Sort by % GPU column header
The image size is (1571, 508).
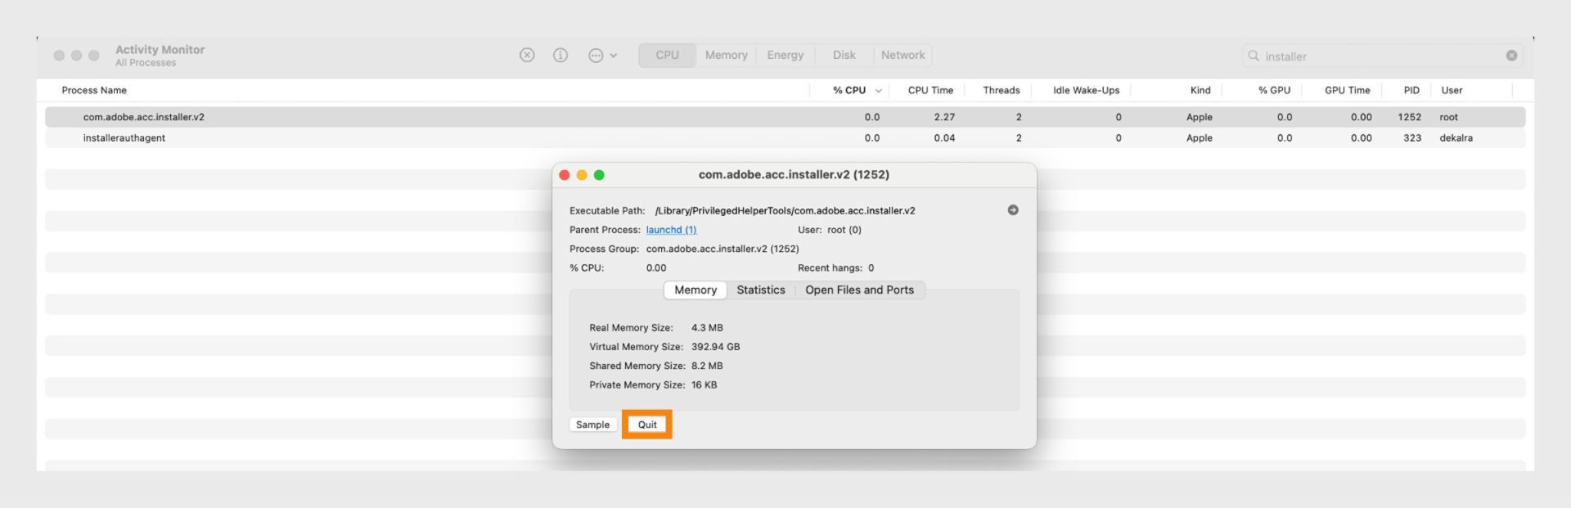(x=1274, y=90)
